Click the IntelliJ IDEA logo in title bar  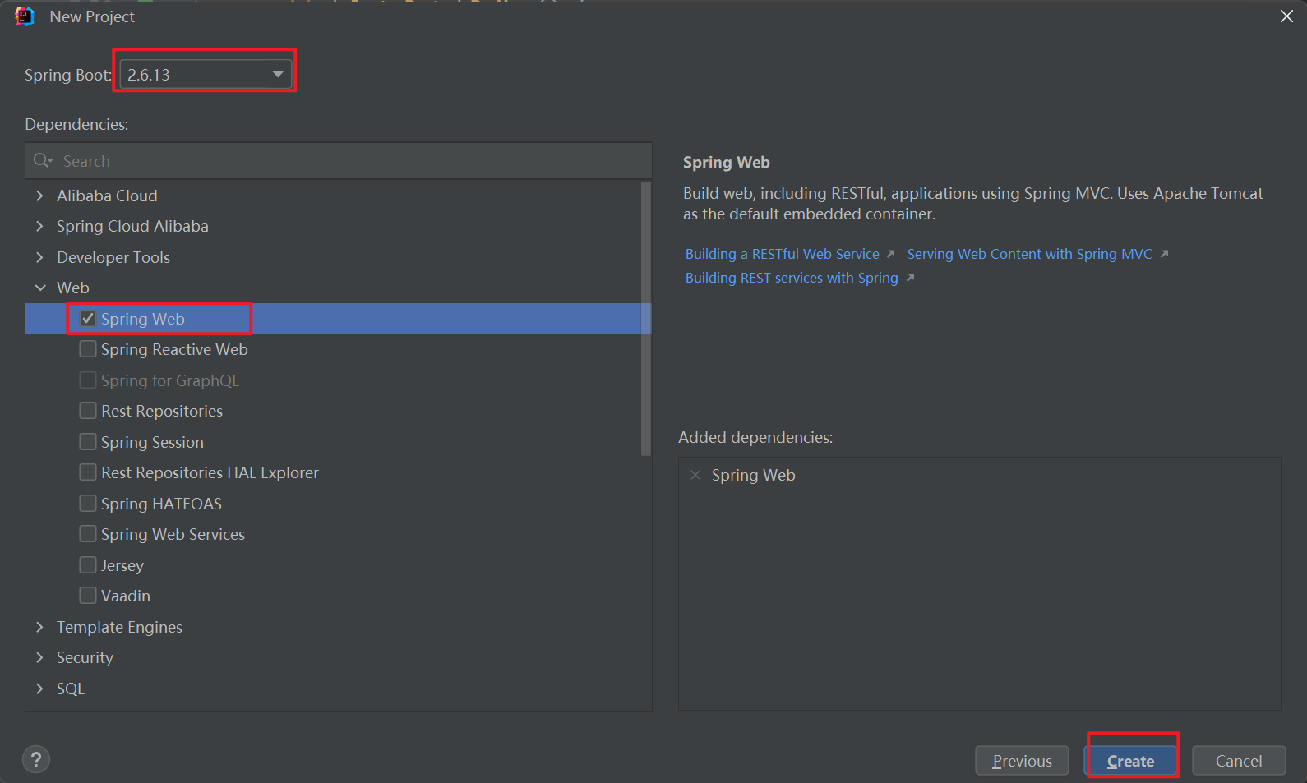click(25, 16)
